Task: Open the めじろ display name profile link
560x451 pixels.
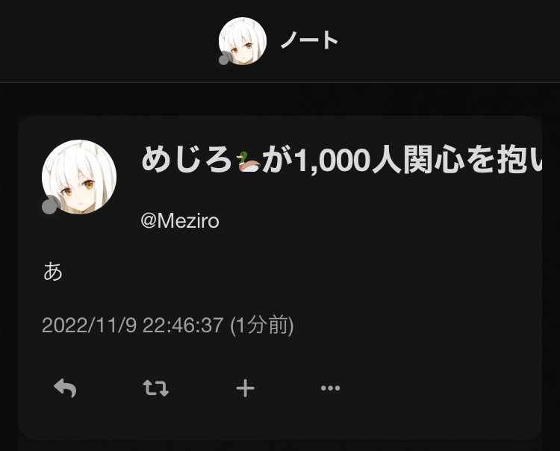Action: (x=187, y=161)
